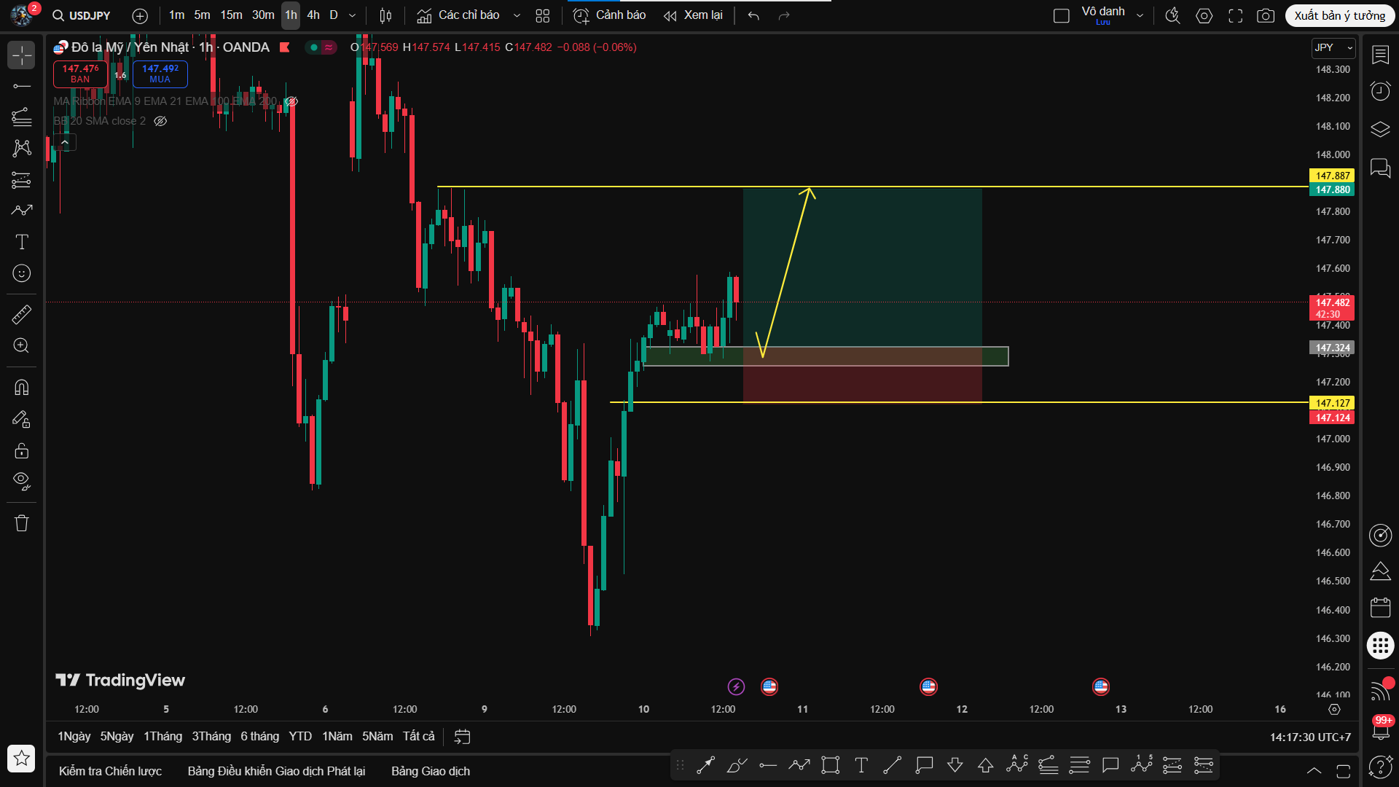Select the Text annotation tool
The width and height of the screenshot is (1399, 787).
pyautogui.click(x=22, y=242)
